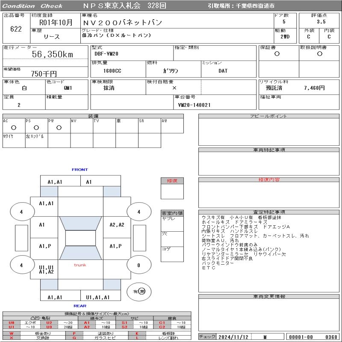
Task: Click the FRONT label above diagram
Action: tap(80, 170)
